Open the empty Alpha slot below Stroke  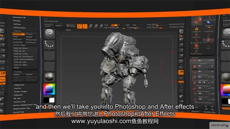[x=49, y=56]
